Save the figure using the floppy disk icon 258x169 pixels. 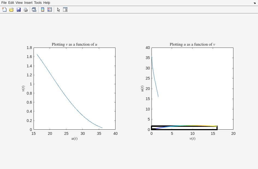tap(19, 10)
